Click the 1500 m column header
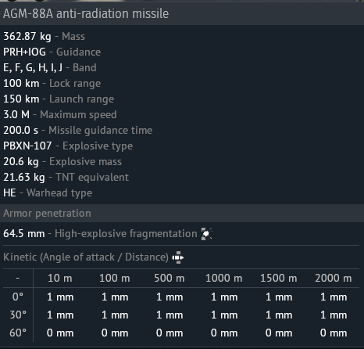Image resolution: width=364 pixels, height=349 pixels. pyautogui.click(x=279, y=279)
